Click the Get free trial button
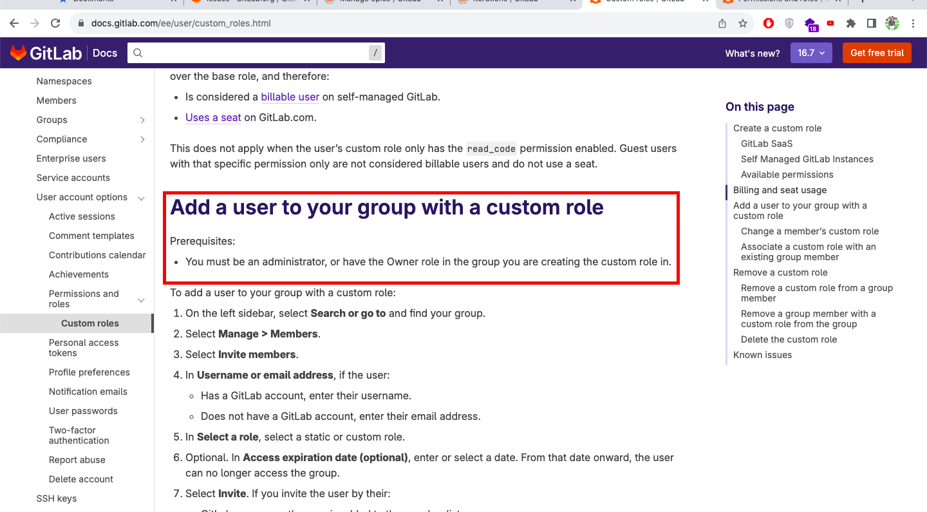The width and height of the screenshot is (927, 512). pos(877,53)
